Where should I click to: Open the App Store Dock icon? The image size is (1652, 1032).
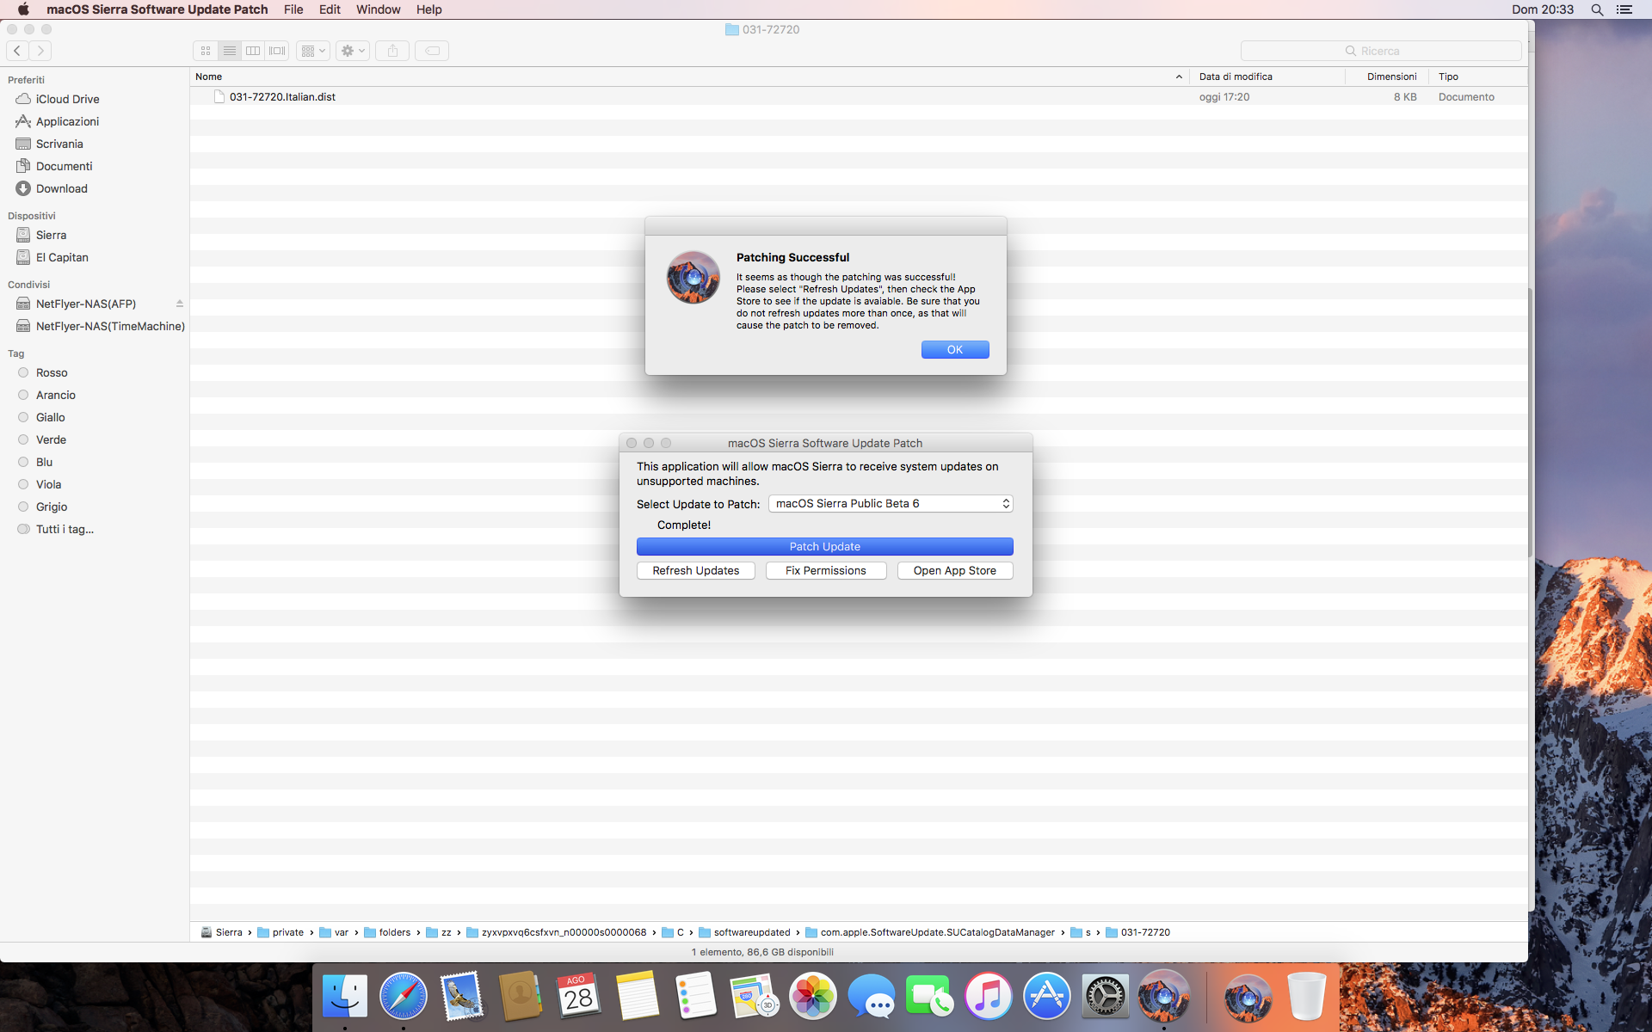coord(1046,996)
